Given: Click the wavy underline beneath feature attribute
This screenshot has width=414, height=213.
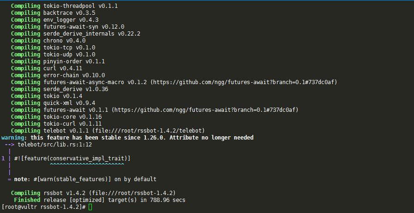Looking at the screenshot, I should 87,164.
